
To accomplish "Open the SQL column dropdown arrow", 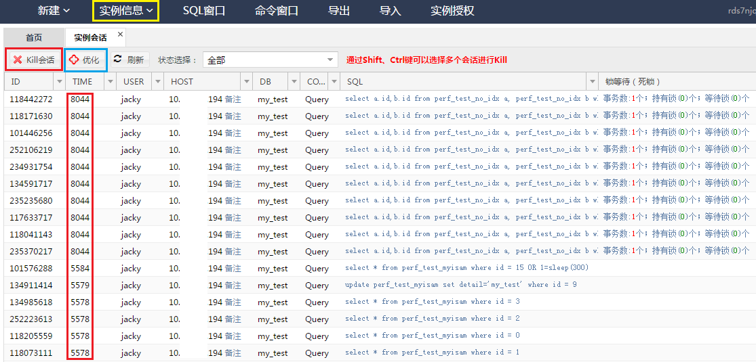I will 593,82.
